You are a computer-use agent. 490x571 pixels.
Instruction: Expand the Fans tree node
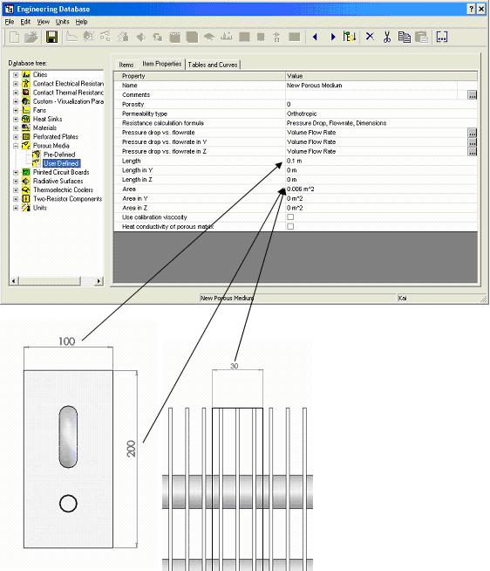16,110
